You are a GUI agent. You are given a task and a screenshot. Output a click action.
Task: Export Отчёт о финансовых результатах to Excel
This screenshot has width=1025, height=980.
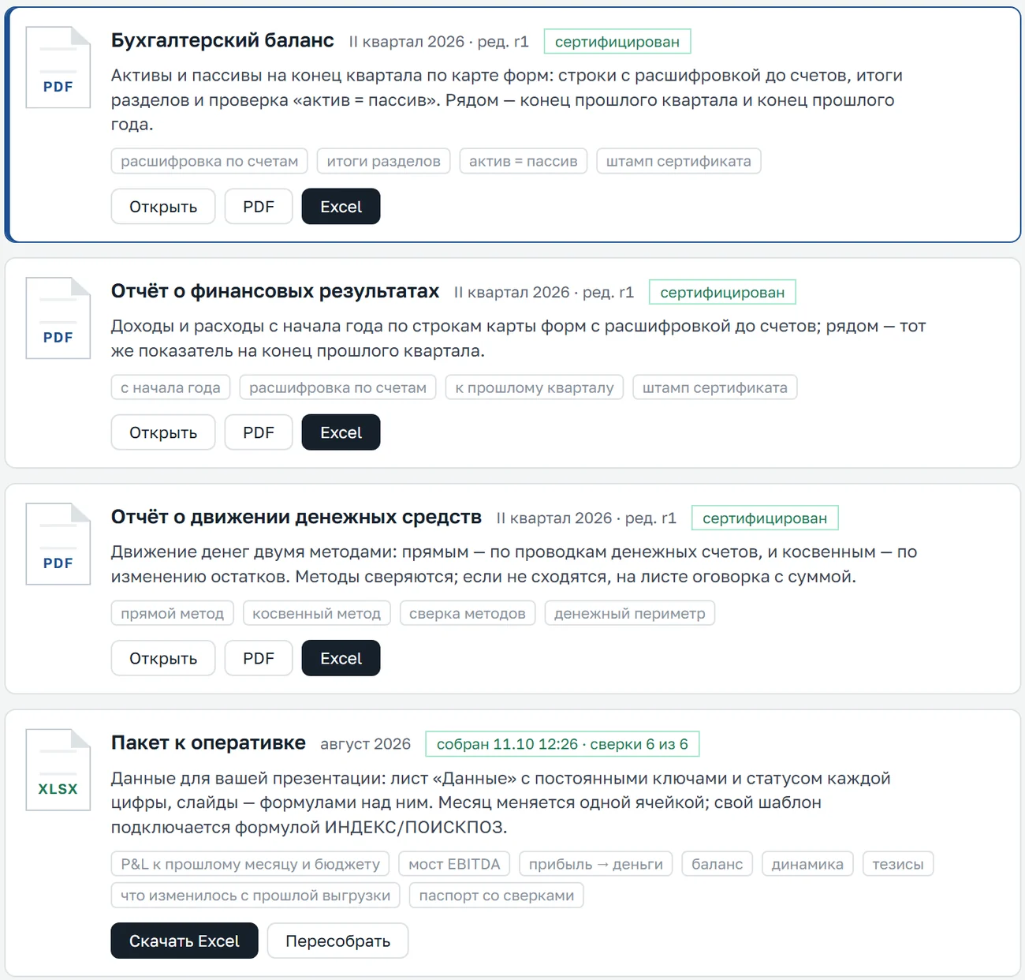pyautogui.click(x=341, y=432)
